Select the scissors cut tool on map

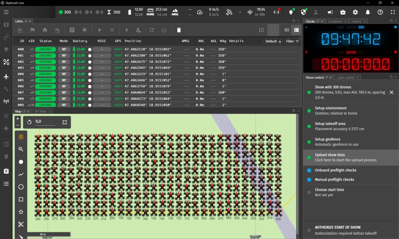click(21, 224)
